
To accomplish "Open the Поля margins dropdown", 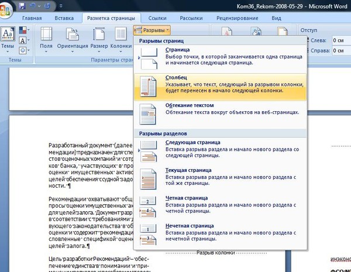I will click(46, 40).
